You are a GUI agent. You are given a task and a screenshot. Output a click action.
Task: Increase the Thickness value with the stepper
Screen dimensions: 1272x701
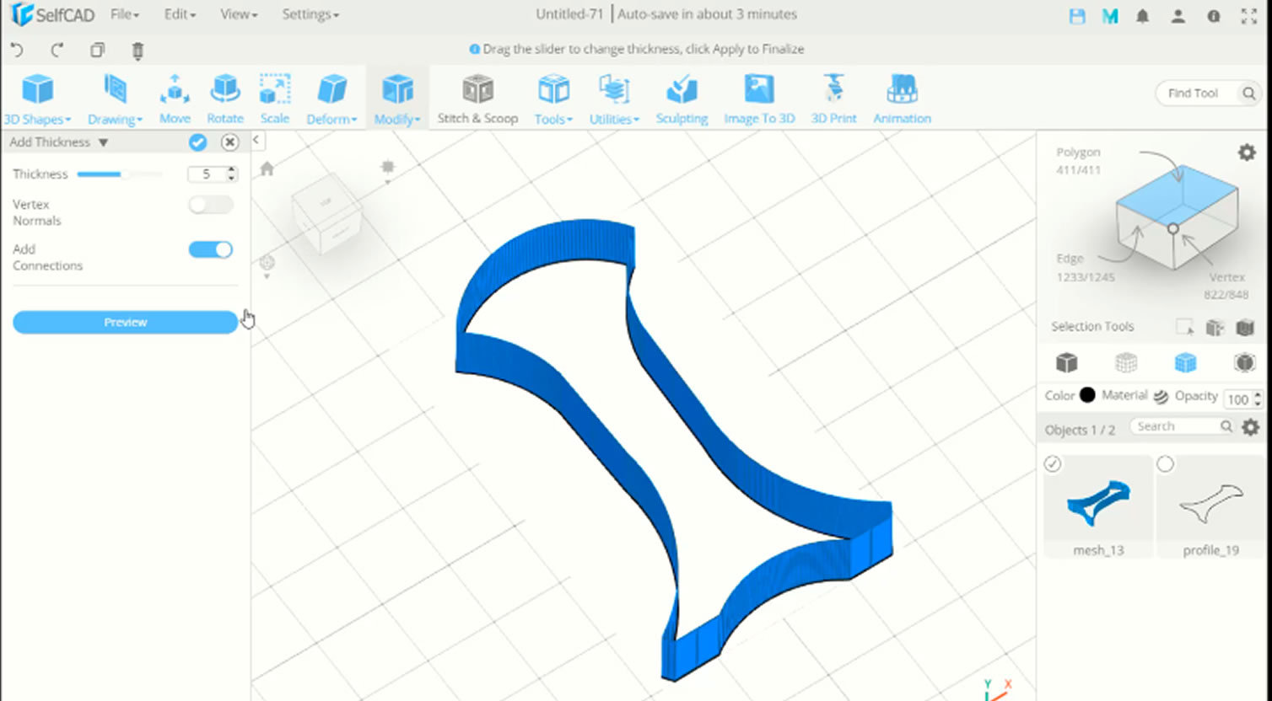point(232,170)
